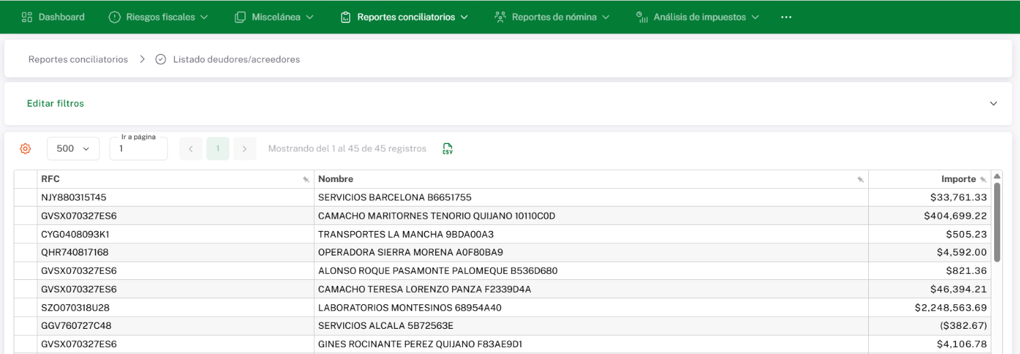The image size is (1020, 354).
Task: Click the pin icon in RFC column header
Action: (x=306, y=179)
